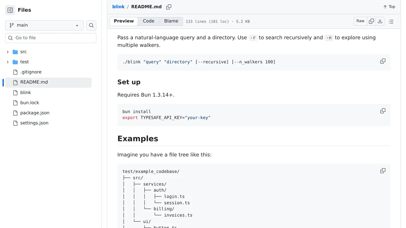Click the Raw button

click(x=360, y=21)
